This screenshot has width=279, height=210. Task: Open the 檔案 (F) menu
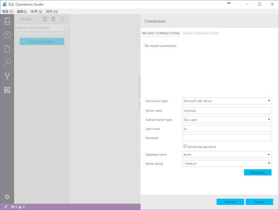(8, 12)
